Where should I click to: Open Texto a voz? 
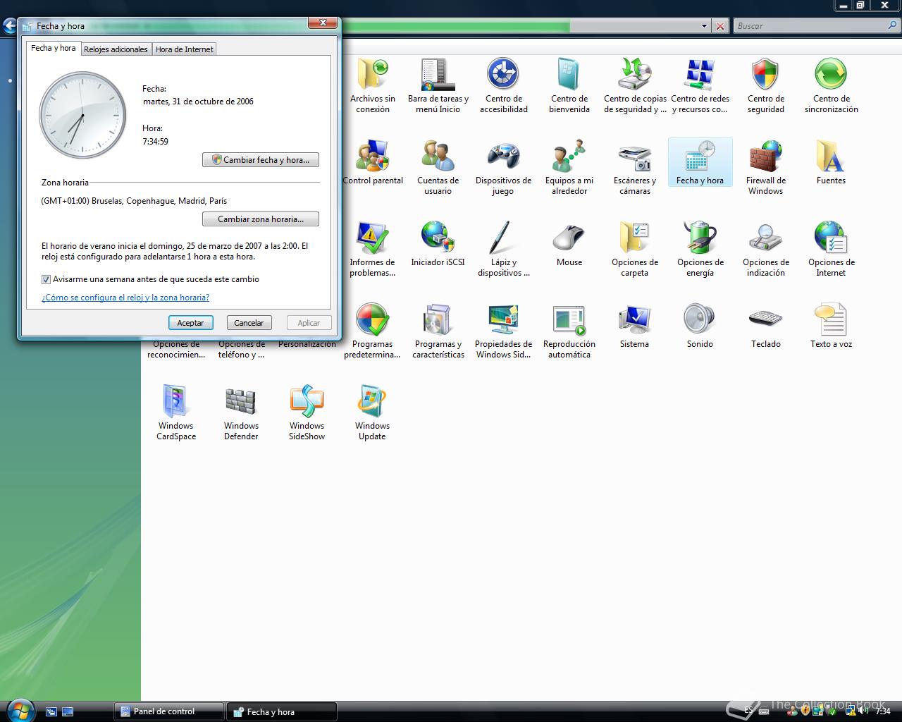(x=831, y=326)
